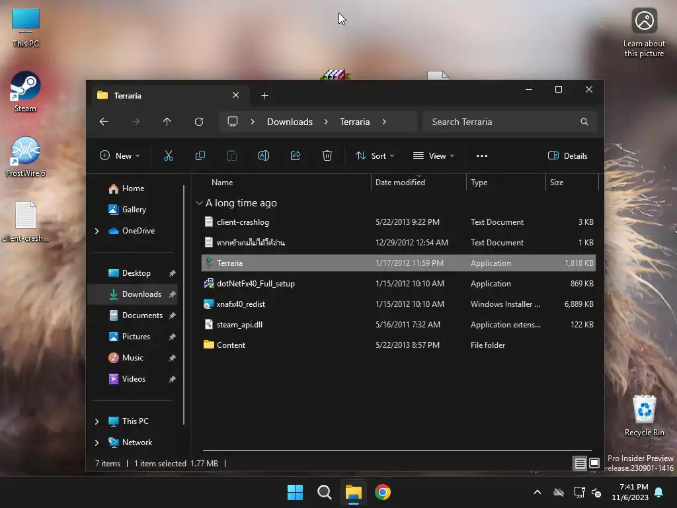Image resolution: width=677 pixels, height=508 pixels.
Task: Click the Cut scissors icon
Action: click(x=169, y=156)
